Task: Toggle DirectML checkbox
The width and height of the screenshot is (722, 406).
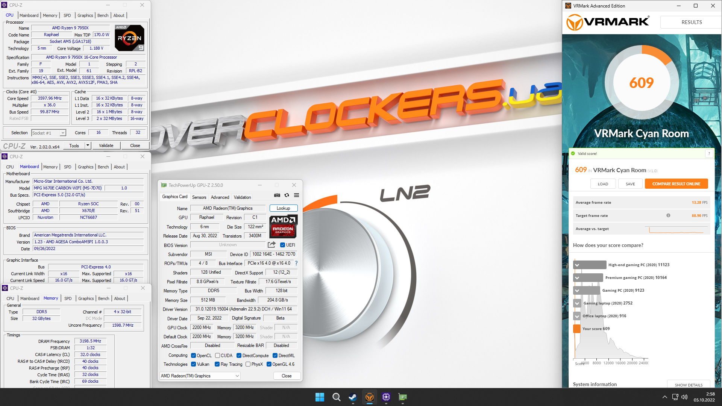Action: click(x=275, y=356)
